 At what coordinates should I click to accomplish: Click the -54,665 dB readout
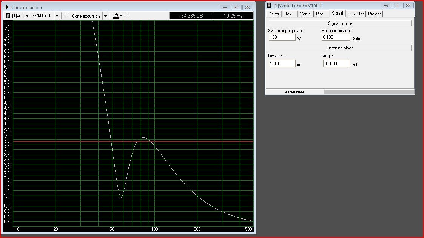(x=191, y=16)
